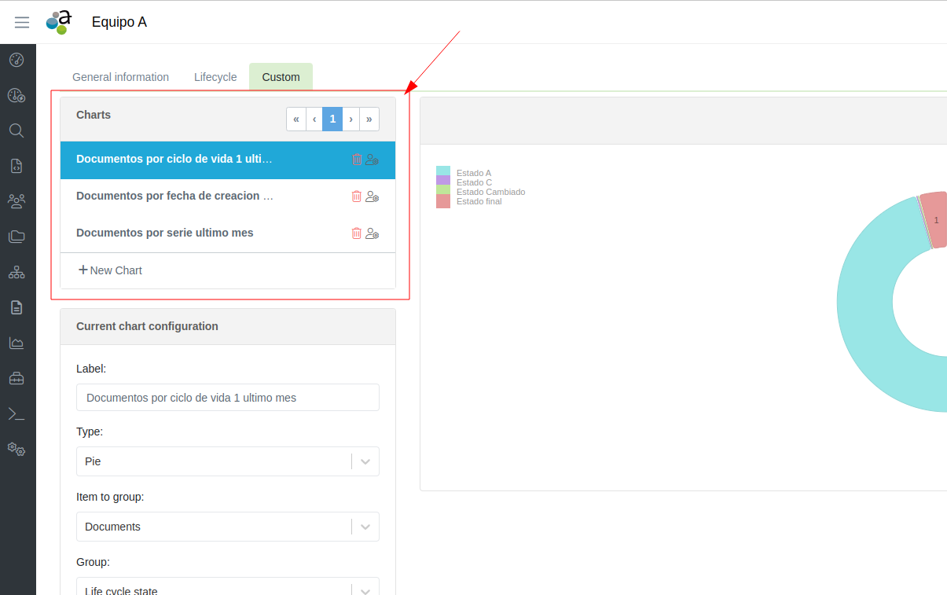The width and height of the screenshot is (947, 595).
Task: Toggle 'Estado A' legend item in chart
Action: click(473, 173)
